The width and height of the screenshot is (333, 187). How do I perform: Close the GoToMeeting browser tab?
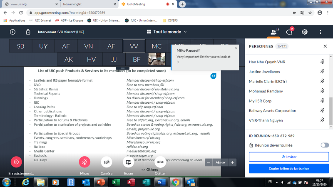(x=173, y=4)
